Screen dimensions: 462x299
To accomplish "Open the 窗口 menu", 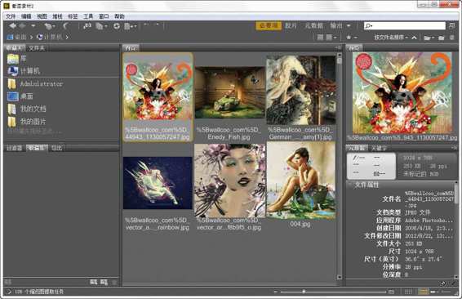I will pyautogui.click(x=104, y=16).
